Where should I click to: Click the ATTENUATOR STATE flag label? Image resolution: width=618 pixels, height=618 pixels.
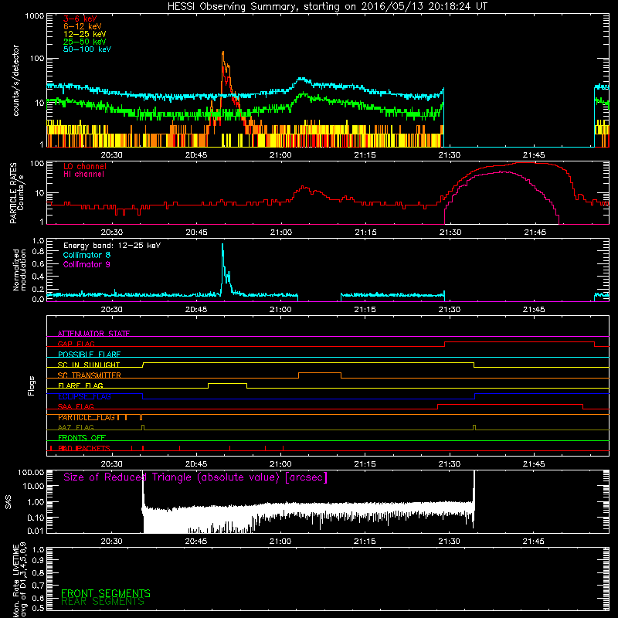93,334
